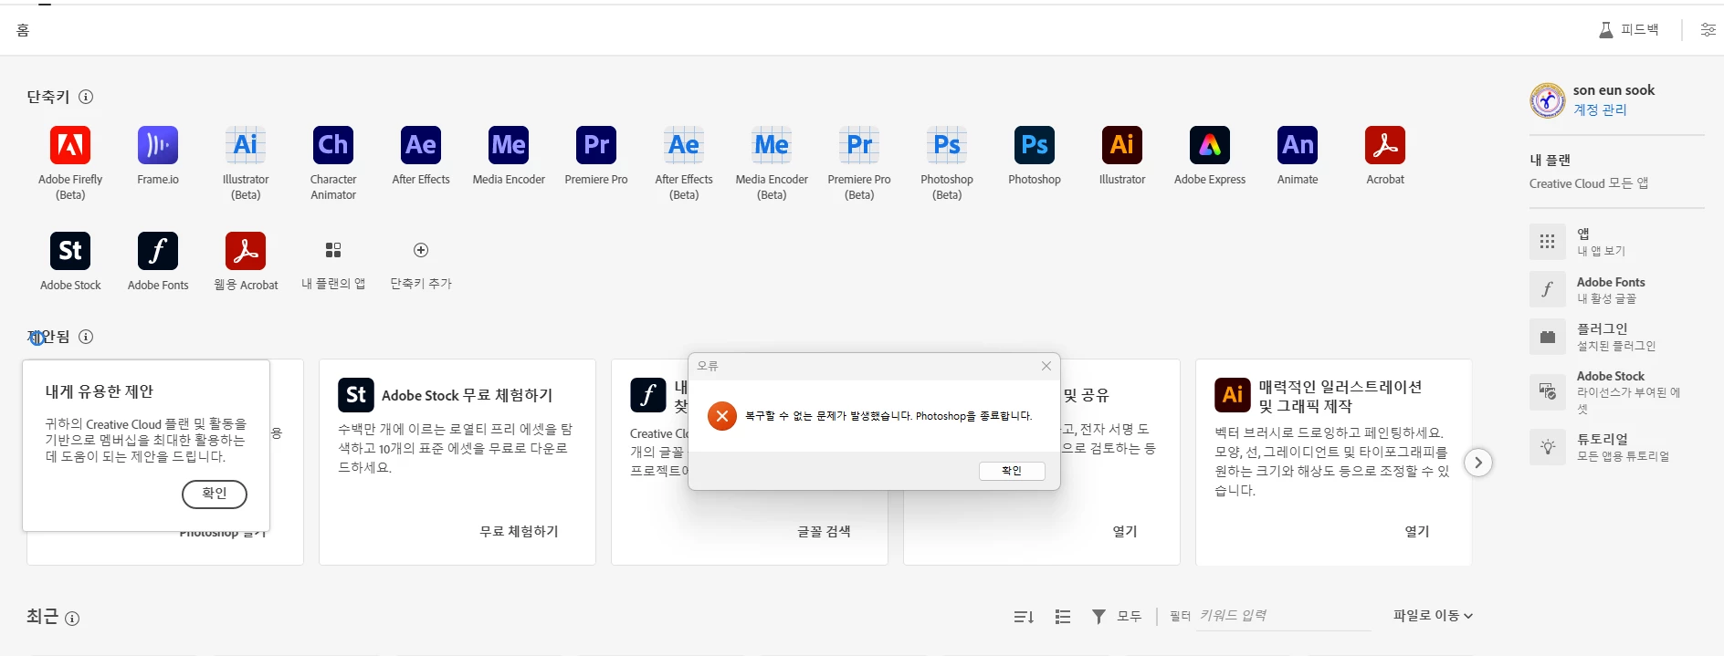The height and width of the screenshot is (656, 1724).
Task: Launch Character Animator
Action: pyautogui.click(x=333, y=145)
